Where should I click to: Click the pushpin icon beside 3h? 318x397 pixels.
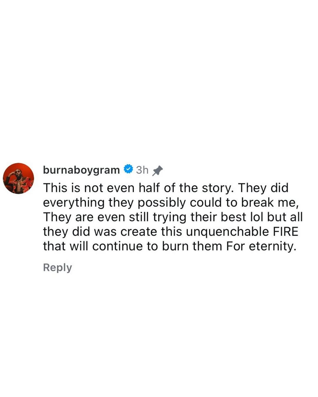158,170
